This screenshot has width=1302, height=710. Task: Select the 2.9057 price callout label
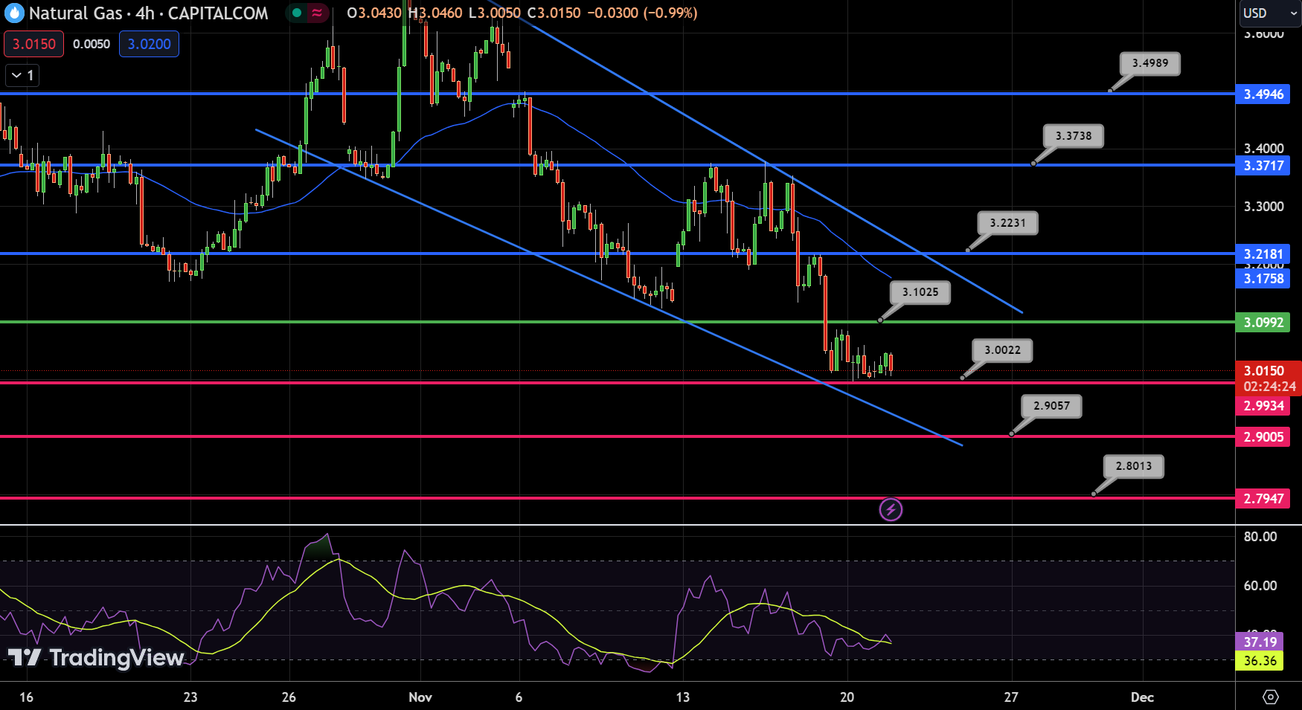1051,406
